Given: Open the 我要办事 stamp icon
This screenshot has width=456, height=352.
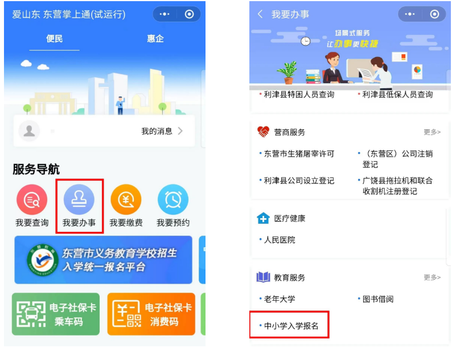Looking at the screenshot, I should (x=79, y=199).
